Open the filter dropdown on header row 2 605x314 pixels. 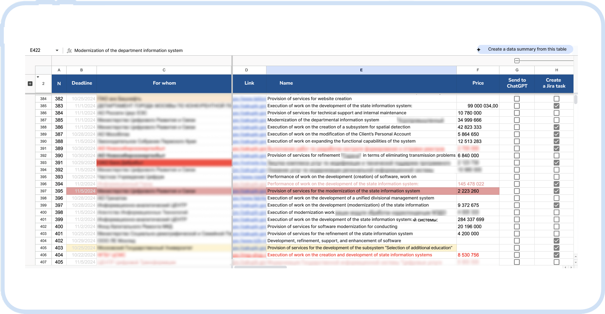38,77
